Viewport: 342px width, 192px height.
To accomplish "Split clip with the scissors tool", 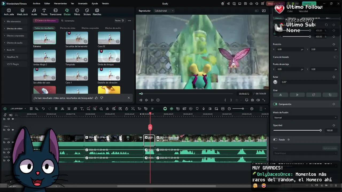I will [x=63, y=109].
